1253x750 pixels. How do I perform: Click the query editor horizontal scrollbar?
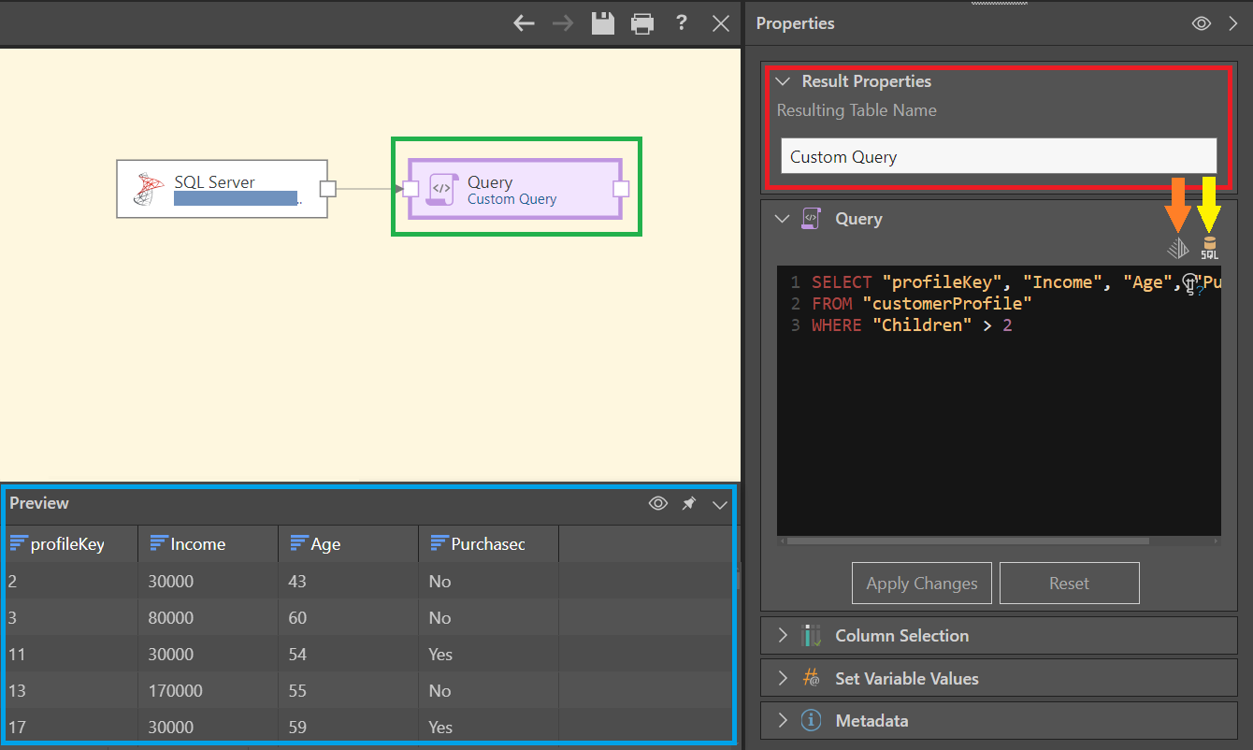(967, 541)
